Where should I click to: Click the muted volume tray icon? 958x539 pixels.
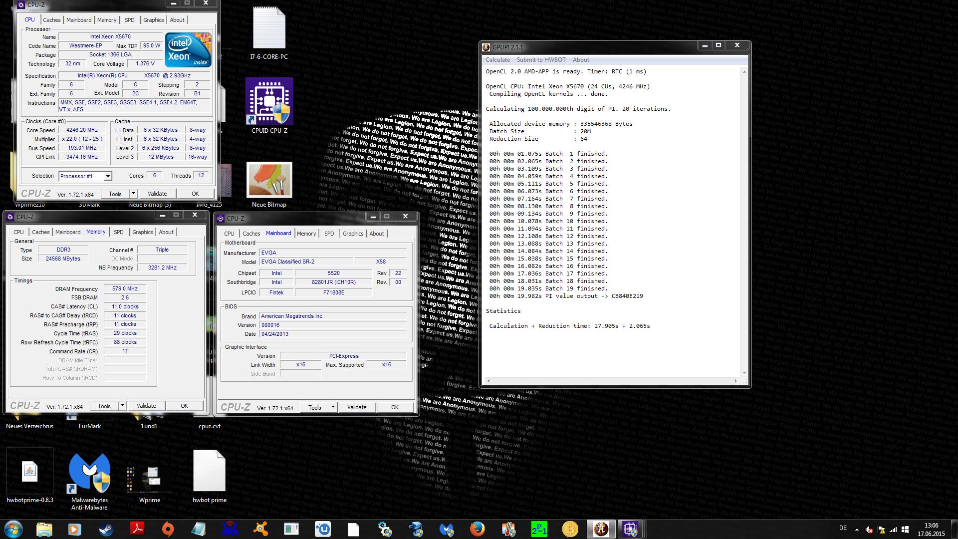point(869,530)
